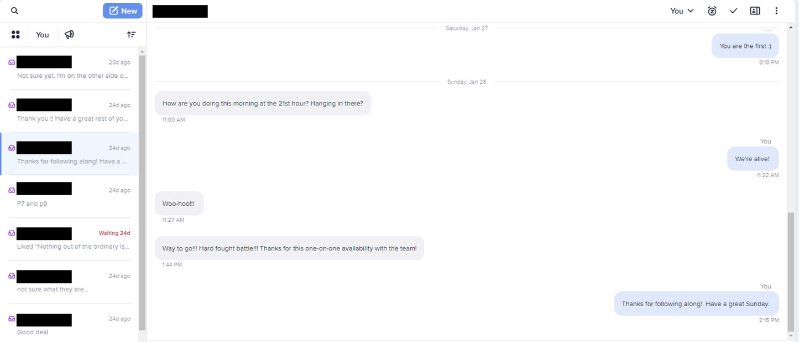Image resolution: width=799 pixels, height=342 pixels.
Task: Select the You inbox tab
Action: [x=43, y=35]
